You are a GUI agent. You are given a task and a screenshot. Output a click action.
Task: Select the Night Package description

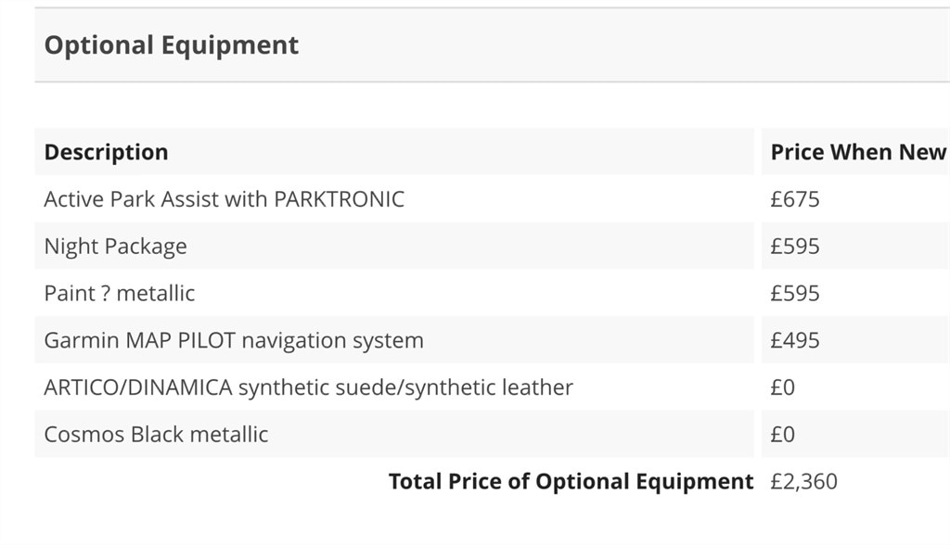[x=115, y=247]
